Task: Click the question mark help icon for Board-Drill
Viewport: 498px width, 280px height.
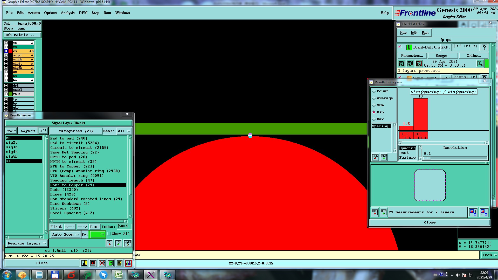Action: [x=484, y=47]
